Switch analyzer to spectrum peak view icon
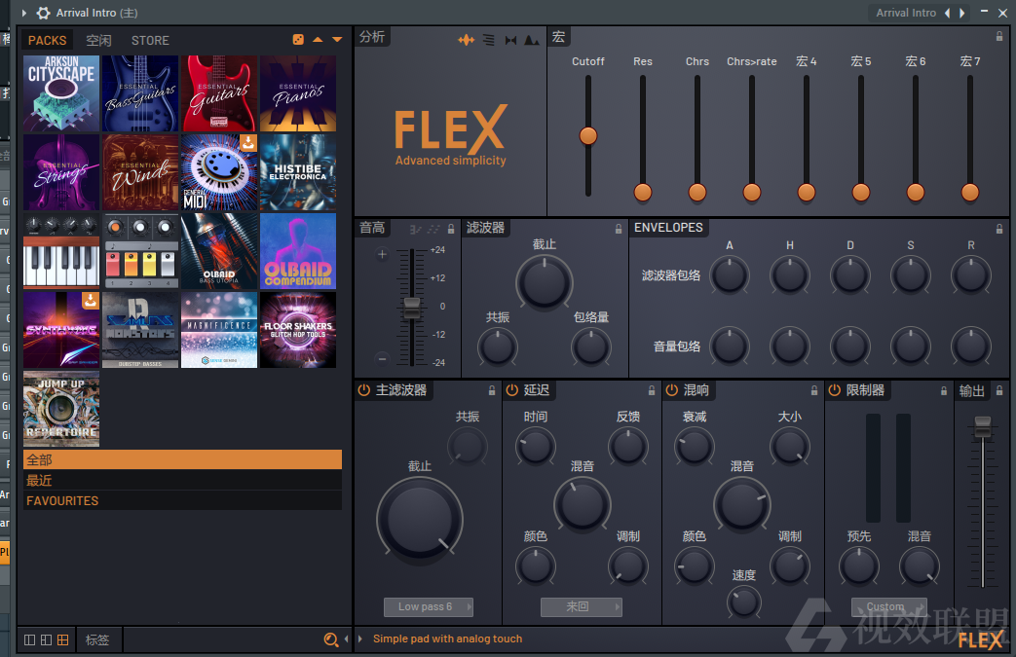 click(531, 40)
